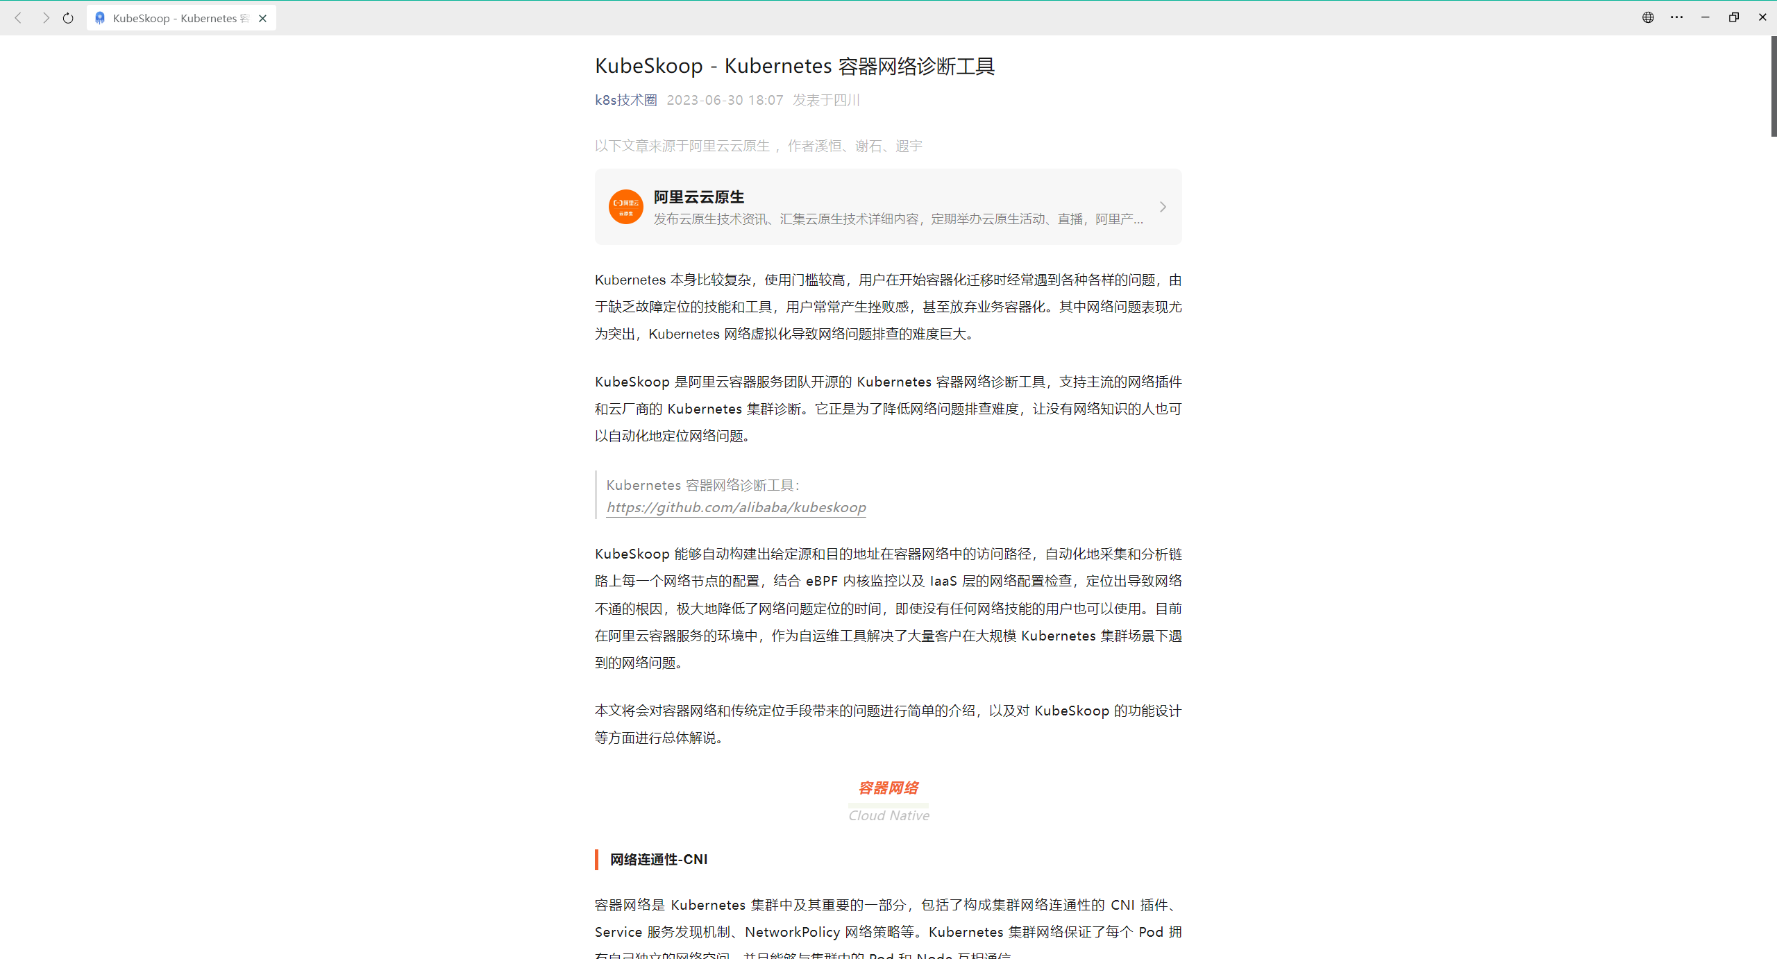The image size is (1777, 959).
Task: Click the tab's favicon icon
Action: pos(100,18)
